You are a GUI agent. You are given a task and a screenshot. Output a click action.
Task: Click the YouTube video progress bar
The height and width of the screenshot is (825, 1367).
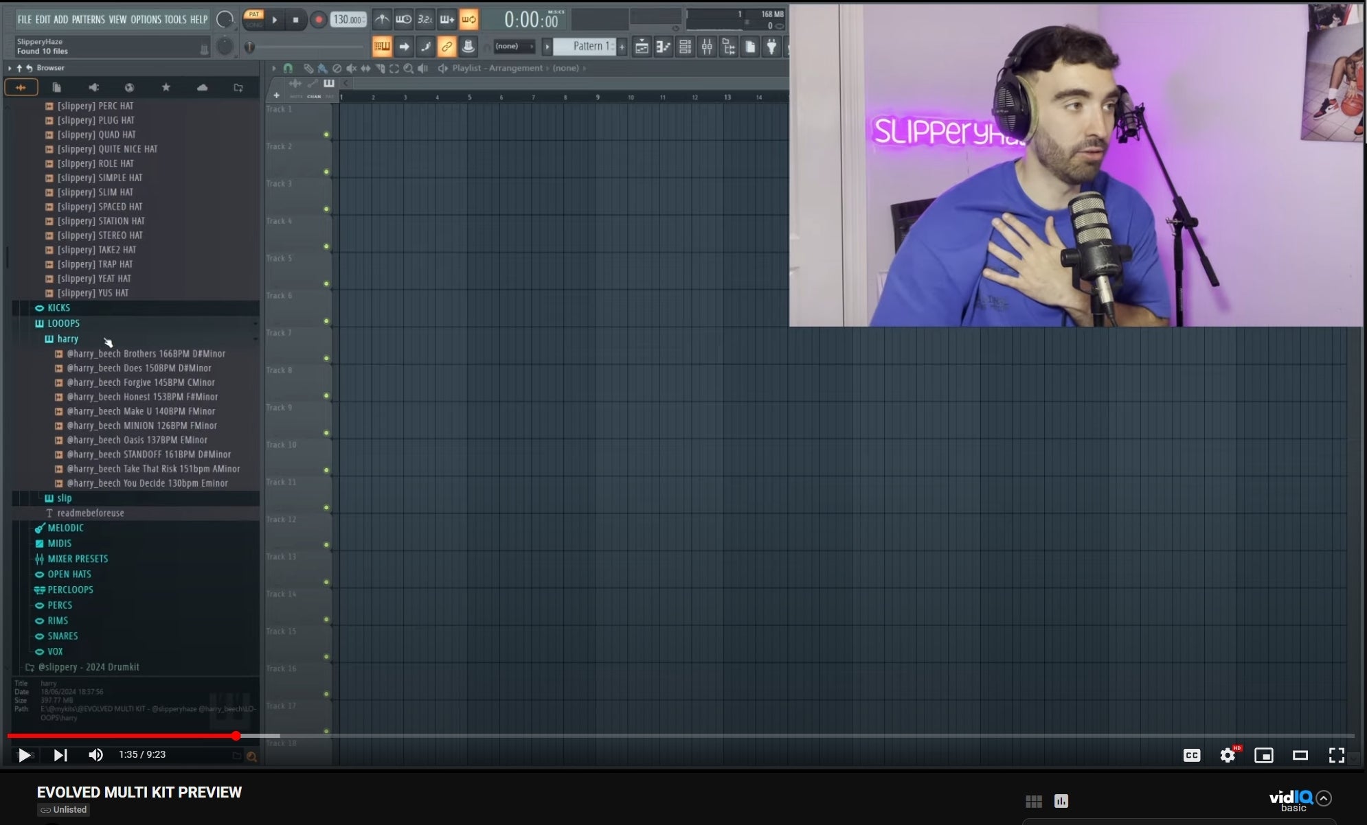[687, 736]
